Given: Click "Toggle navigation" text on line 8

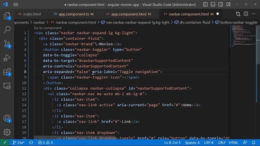Looking at the screenshot, I should point(139,72).
